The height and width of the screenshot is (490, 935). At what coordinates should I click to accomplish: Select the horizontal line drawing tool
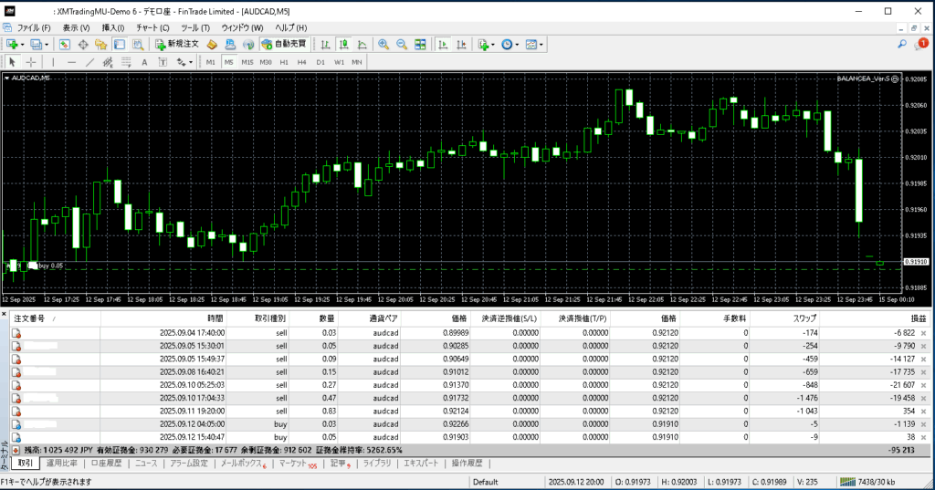(71, 62)
